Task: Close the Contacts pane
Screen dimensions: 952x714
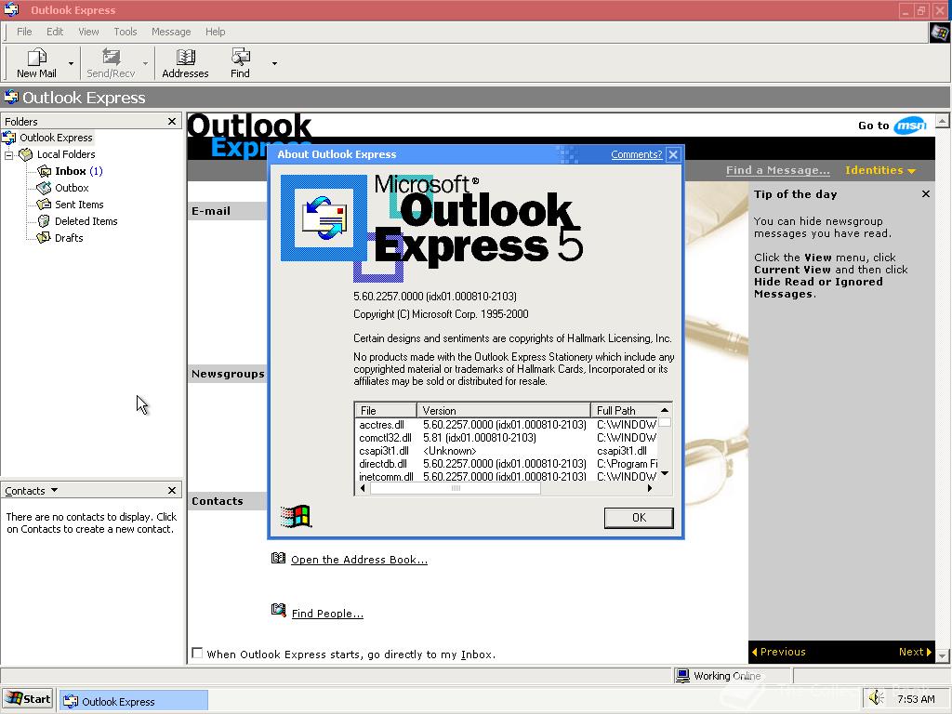Action: pos(172,490)
